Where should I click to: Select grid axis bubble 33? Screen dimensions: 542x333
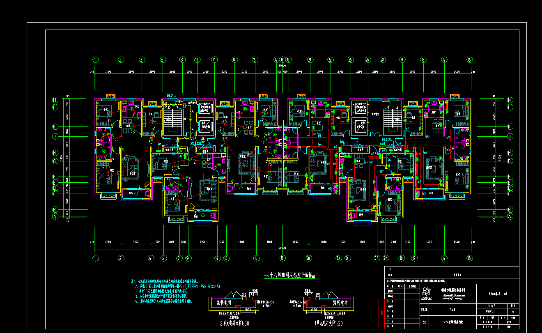point(423,60)
